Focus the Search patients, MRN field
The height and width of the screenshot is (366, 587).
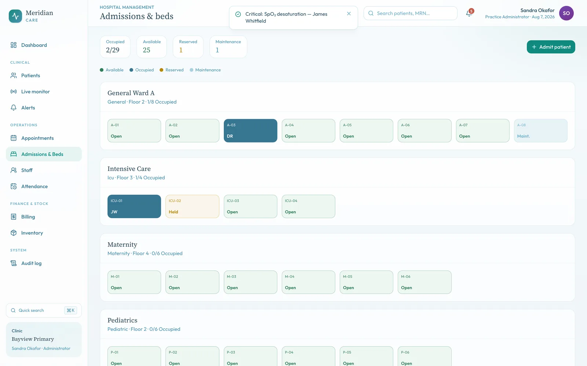tap(411, 13)
